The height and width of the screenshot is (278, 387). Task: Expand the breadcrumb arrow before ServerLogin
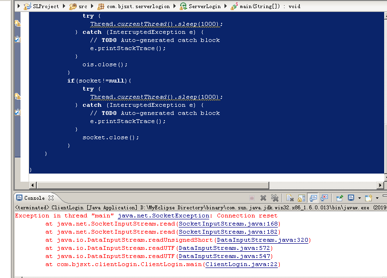tap(174, 6)
